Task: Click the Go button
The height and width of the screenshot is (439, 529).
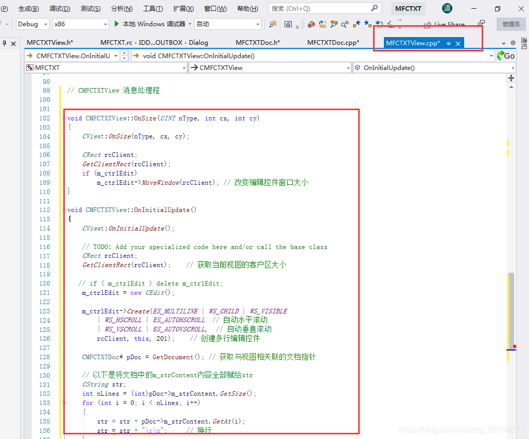Action: click(x=506, y=56)
